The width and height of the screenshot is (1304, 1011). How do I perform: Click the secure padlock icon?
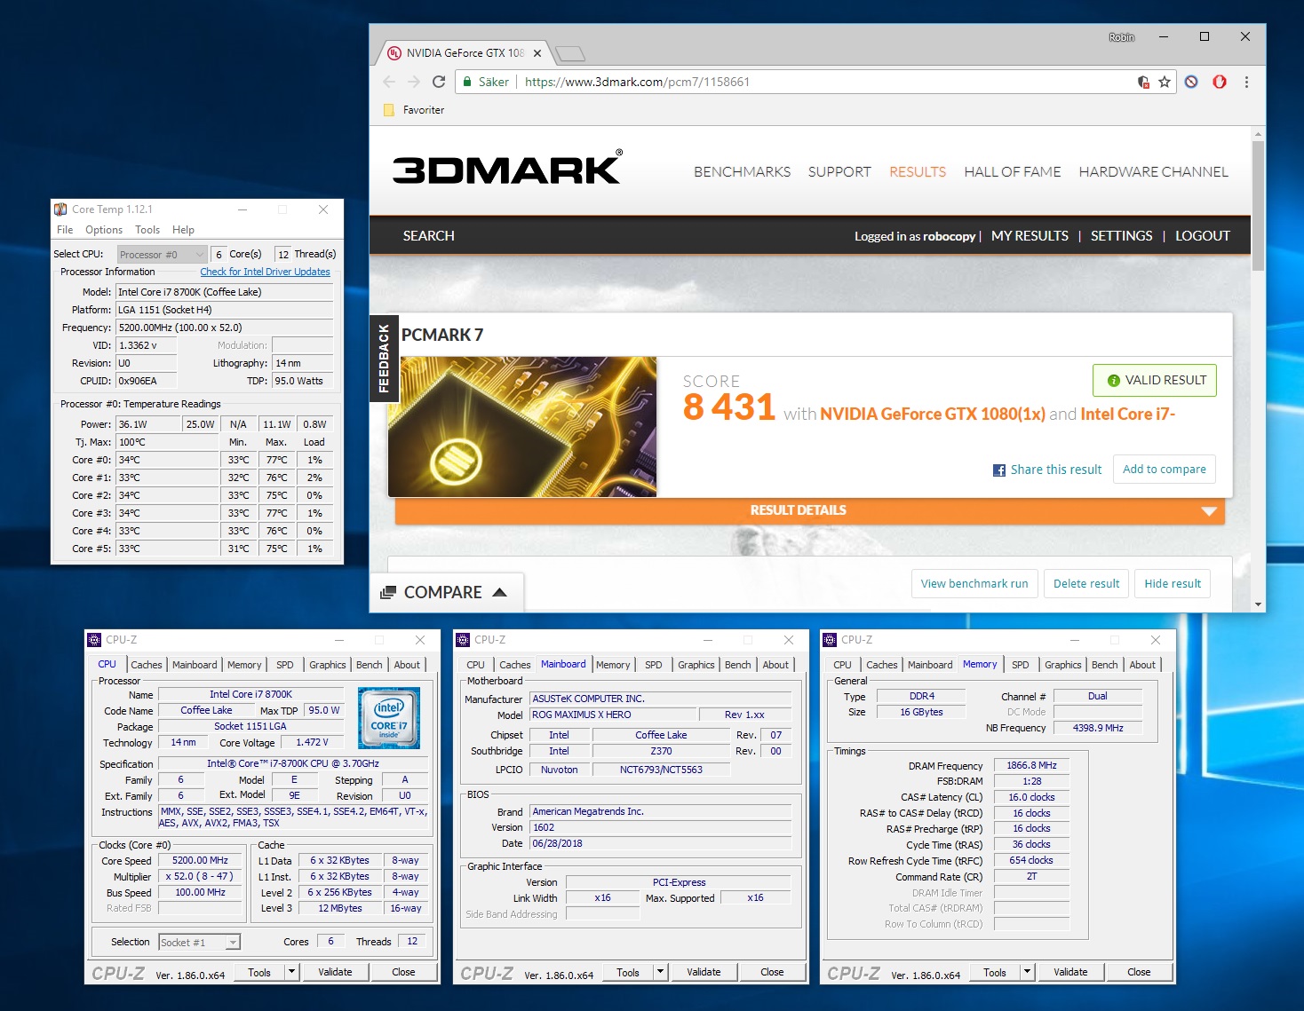467,82
